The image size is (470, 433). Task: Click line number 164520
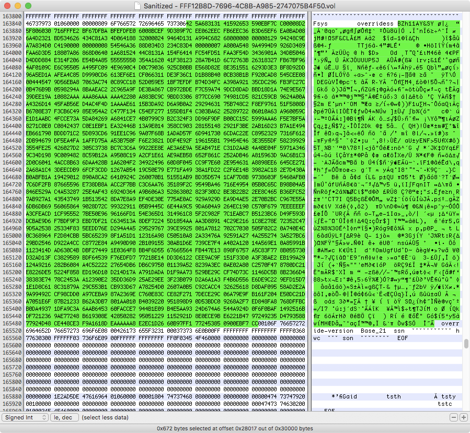(12, 148)
